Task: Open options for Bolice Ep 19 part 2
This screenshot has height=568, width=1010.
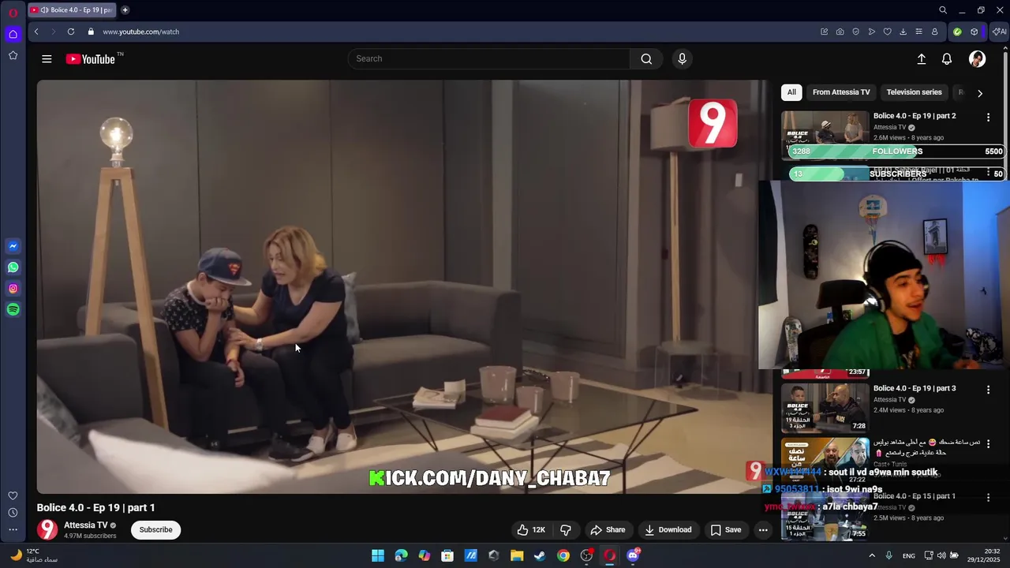Action: pyautogui.click(x=988, y=117)
